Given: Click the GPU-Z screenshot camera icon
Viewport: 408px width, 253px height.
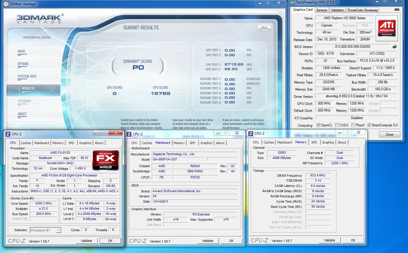Looking at the screenshot, I should pyautogui.click(x=397, y=10).
